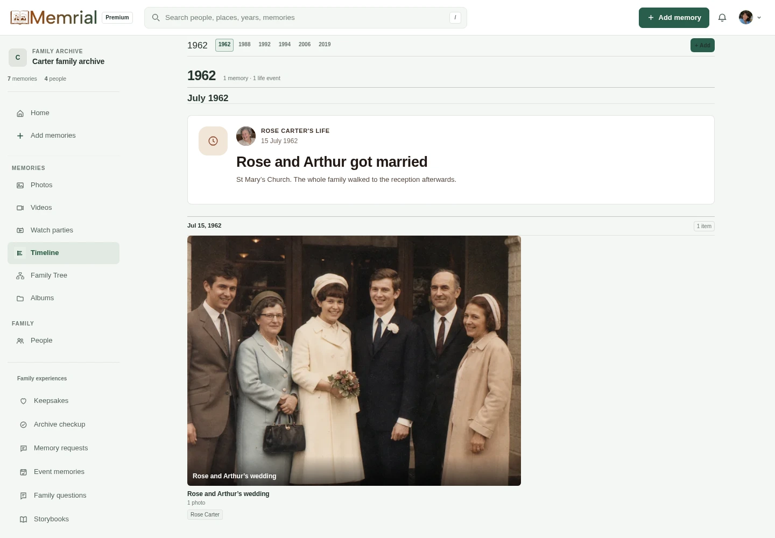
Task: Click the Photos image icon
Action: 20,185
